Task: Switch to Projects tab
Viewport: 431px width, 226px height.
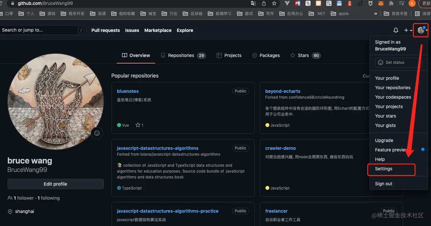Action: pos(229,55)
